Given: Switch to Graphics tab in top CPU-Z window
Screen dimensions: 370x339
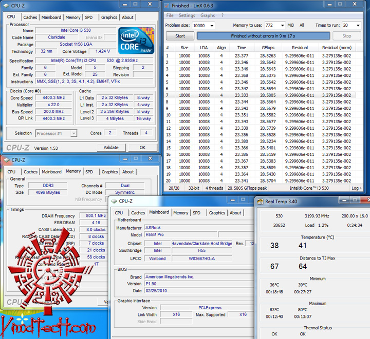Looking at the screenshot, I should pos(109,17).
